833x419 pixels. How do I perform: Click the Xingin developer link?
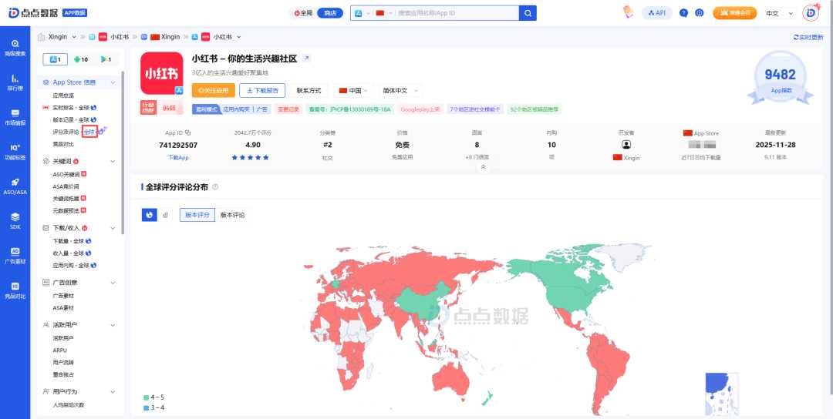[x=632, y=158]
